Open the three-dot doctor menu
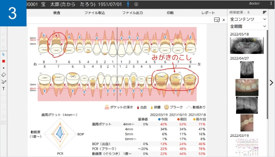Image resolution: width=275 pixels, height=157 pixels. tap(271, 3)
